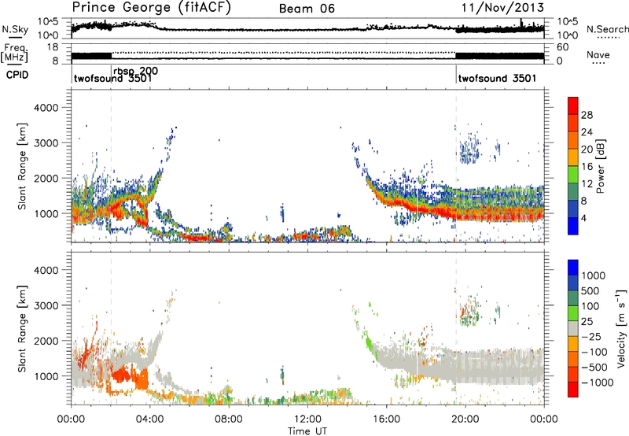Click the 'CPID' row label
629x436 pixels.
coord(17,75)
